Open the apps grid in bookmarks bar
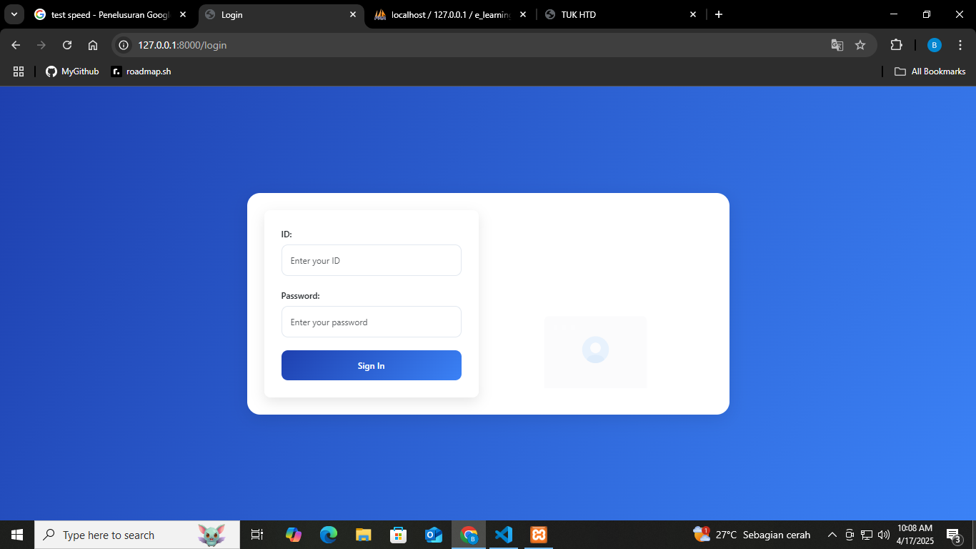The image size is (976, 549). click(19, 71)
